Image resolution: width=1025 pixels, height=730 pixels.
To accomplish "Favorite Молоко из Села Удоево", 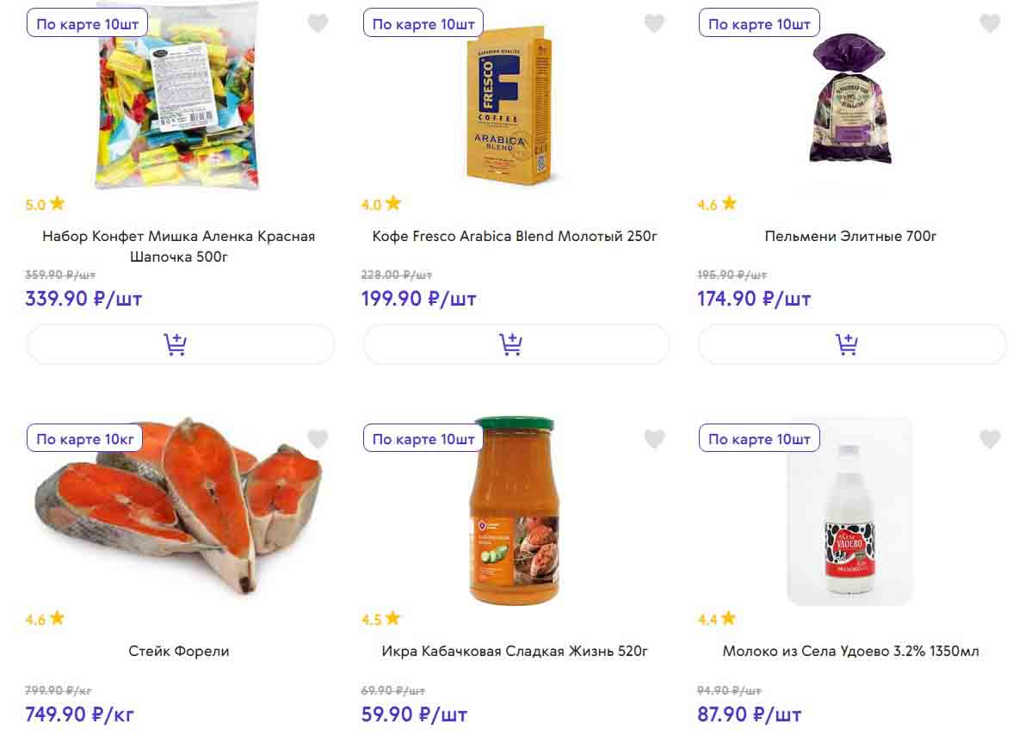I will 991,439.
